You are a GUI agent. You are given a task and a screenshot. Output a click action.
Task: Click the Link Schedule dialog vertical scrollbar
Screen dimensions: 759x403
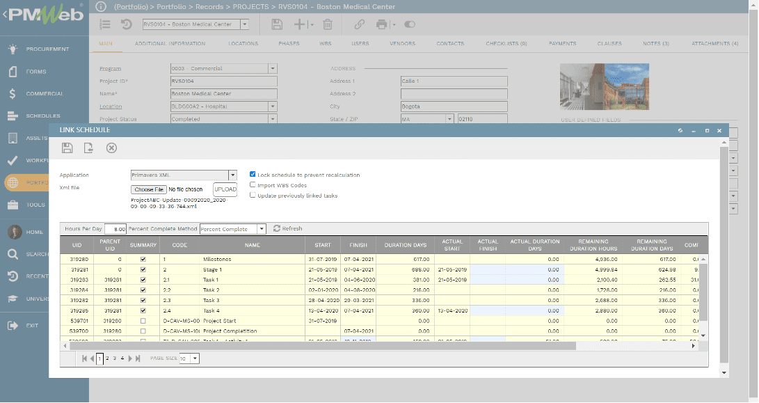(x=724, y=254)
